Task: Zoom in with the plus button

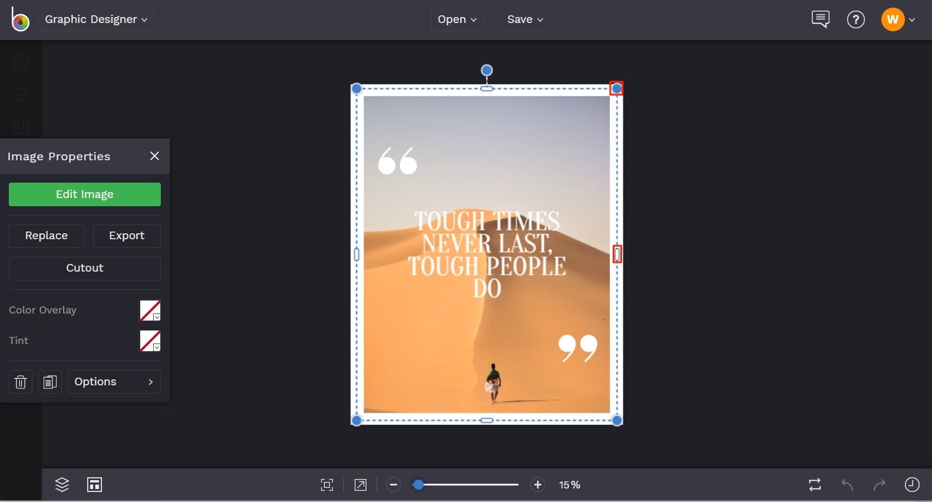Action: coord(537,484)
